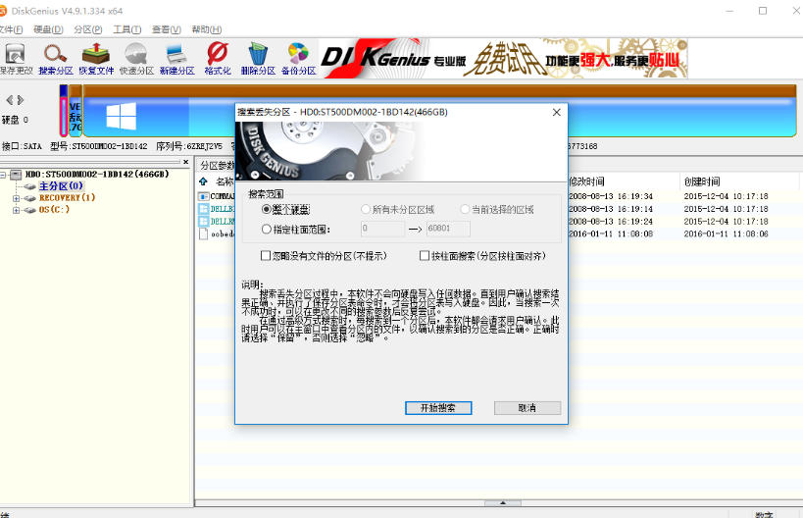Open the Help (帮助) menu
Screen dimensions: 803x518
click(206, 29)
